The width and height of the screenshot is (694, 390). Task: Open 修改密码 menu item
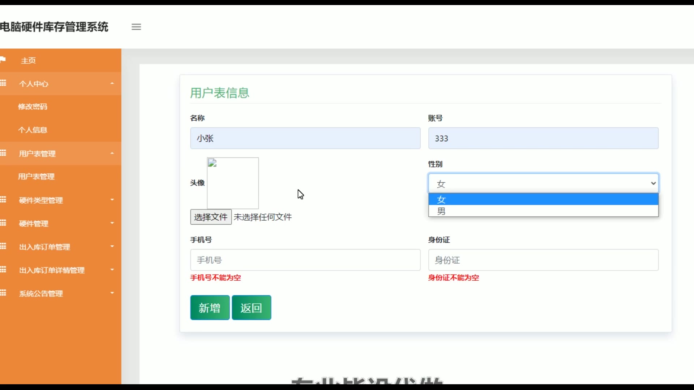tap(33, 107)
